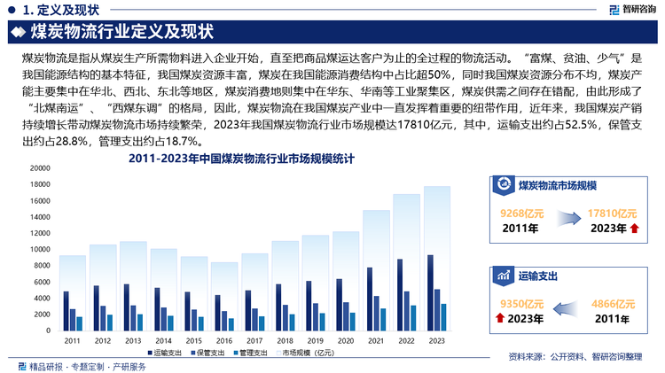Click the x-axis label 2013
Image resolution: width=665 pixels, height=373 pixels.
coord(133,341)
